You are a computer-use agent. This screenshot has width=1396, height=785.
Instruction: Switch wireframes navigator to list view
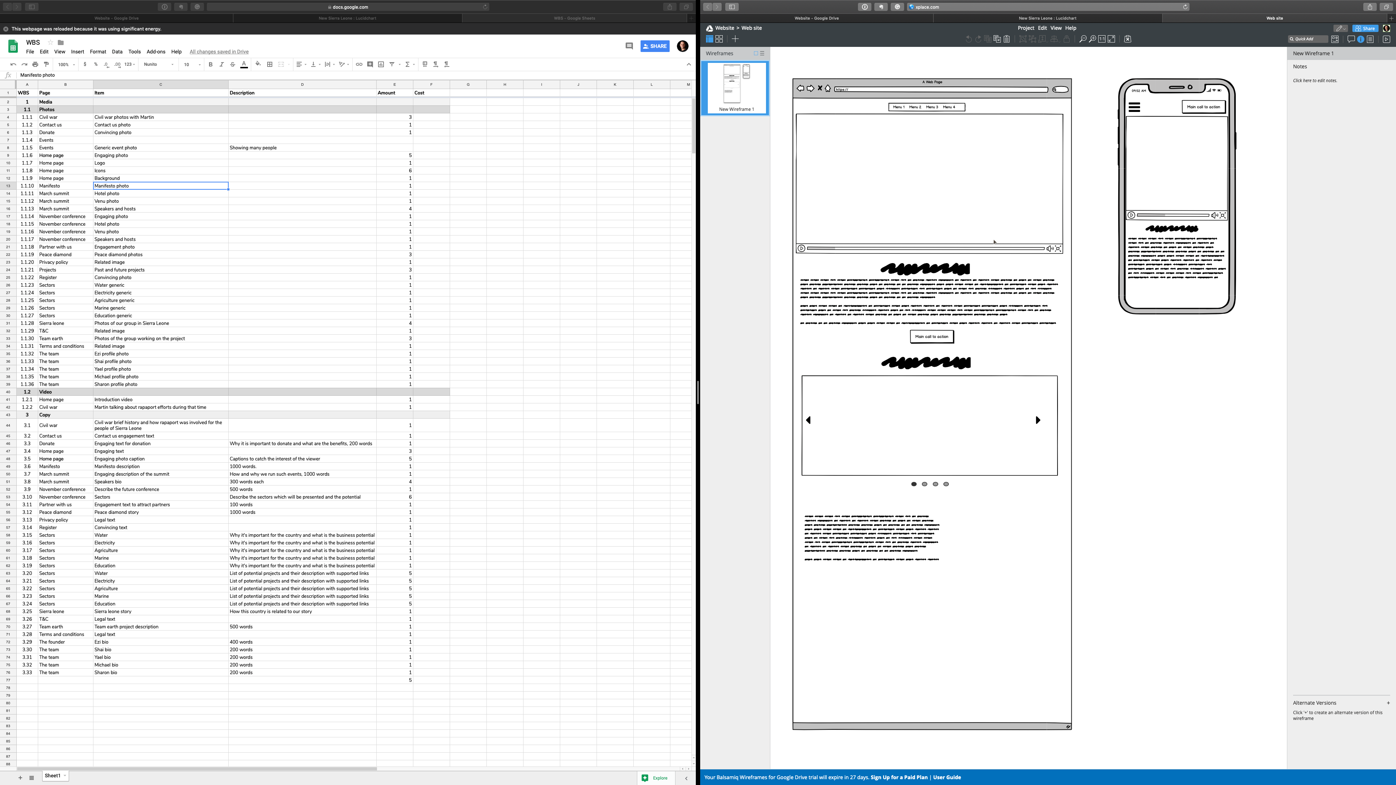point(762,53)
